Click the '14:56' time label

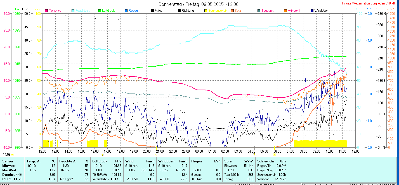click(x=7, y=154)
